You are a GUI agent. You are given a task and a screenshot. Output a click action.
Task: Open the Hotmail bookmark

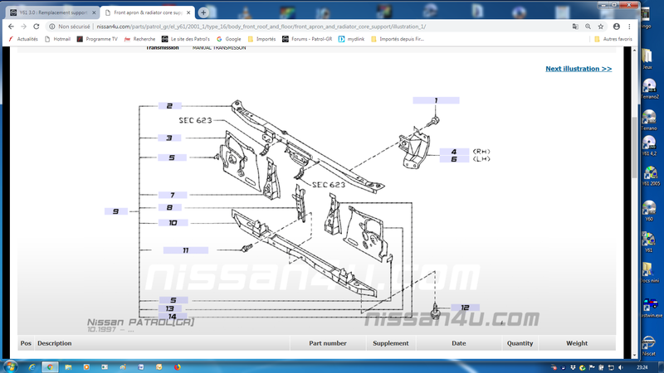(x=57, y=39)
